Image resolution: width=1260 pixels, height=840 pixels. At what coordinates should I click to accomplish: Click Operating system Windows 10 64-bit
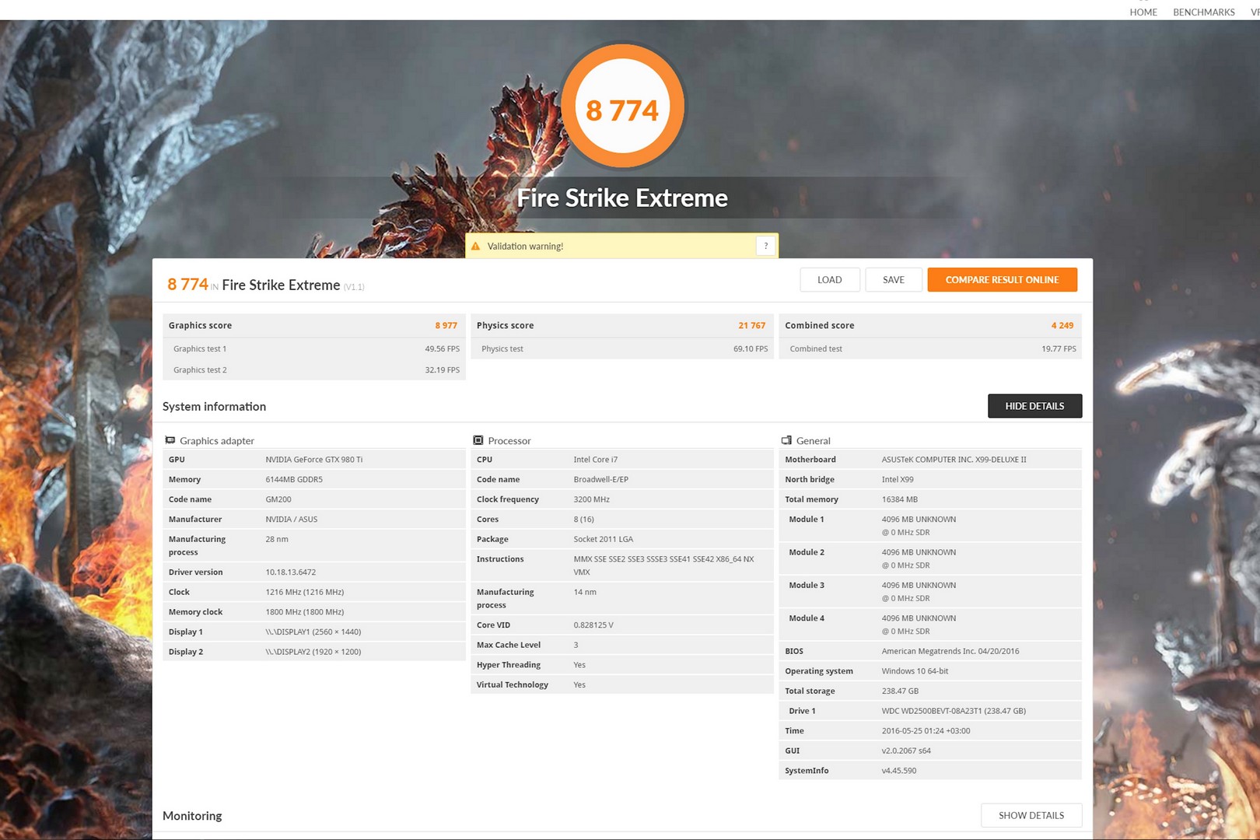point(915,671)
